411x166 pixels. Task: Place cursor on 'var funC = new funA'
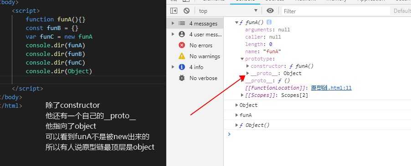tap(59, 36)
